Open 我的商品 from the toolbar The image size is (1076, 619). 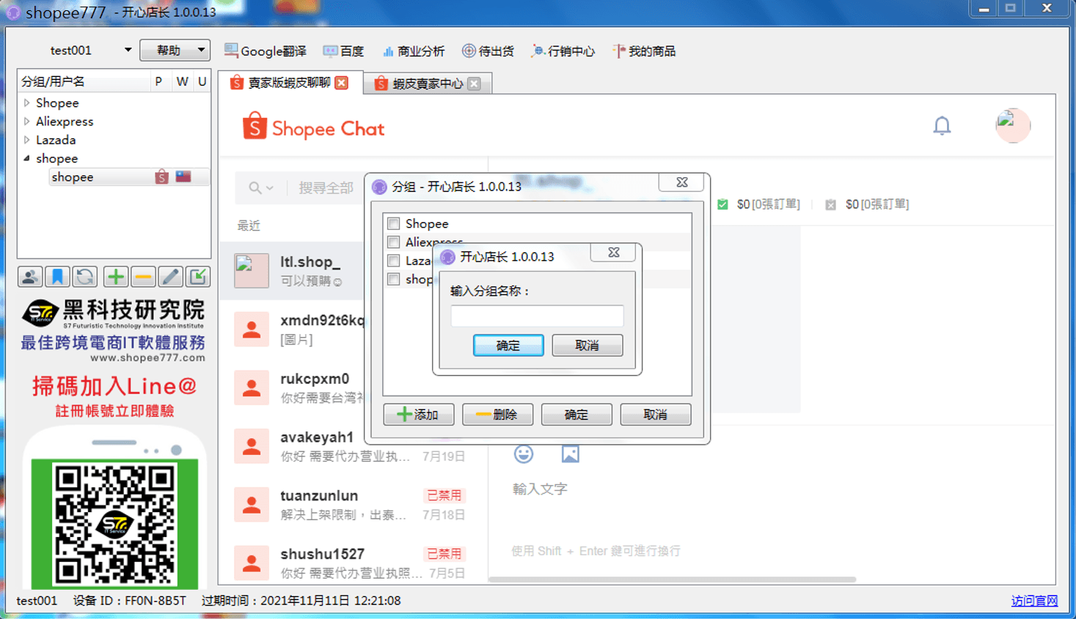click(x=644, y=51)
